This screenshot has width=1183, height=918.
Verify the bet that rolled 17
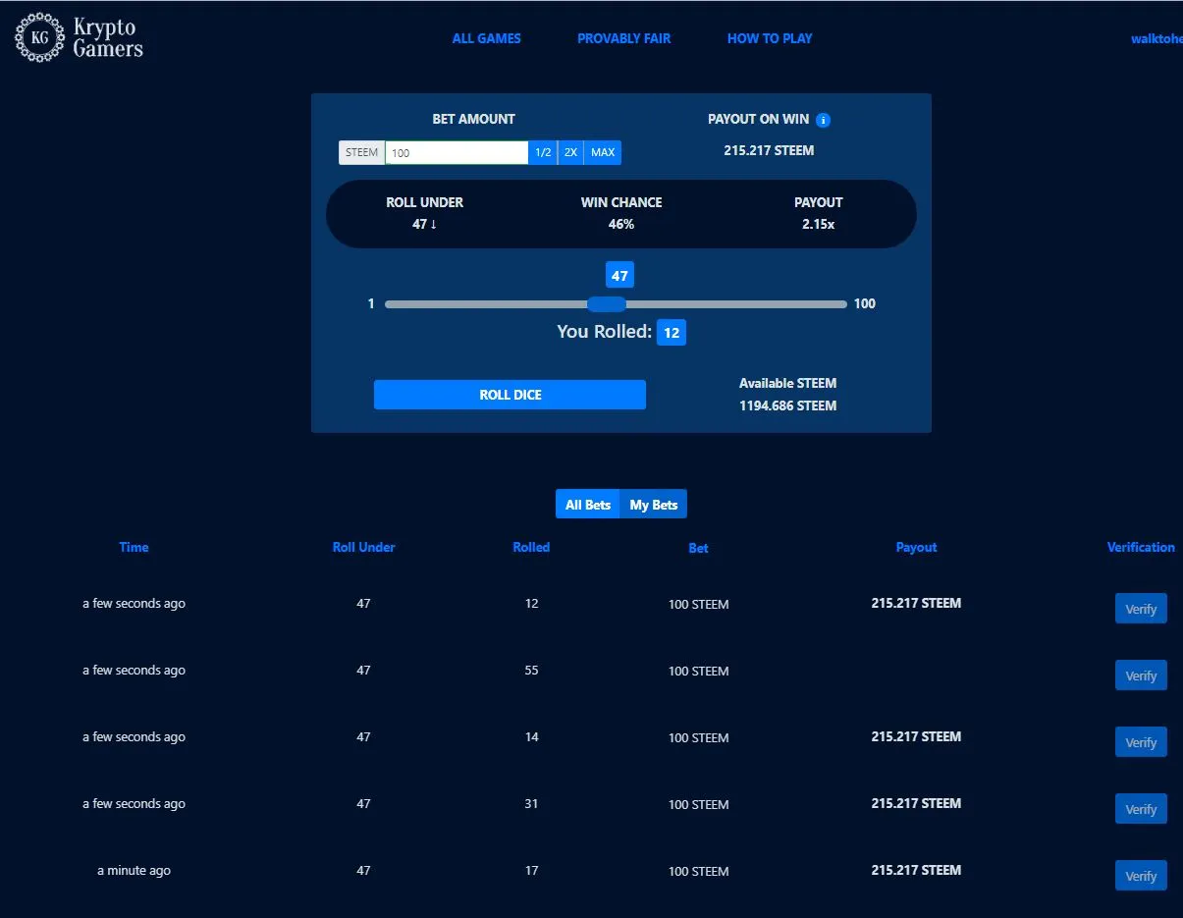[x=1141, y=876]
